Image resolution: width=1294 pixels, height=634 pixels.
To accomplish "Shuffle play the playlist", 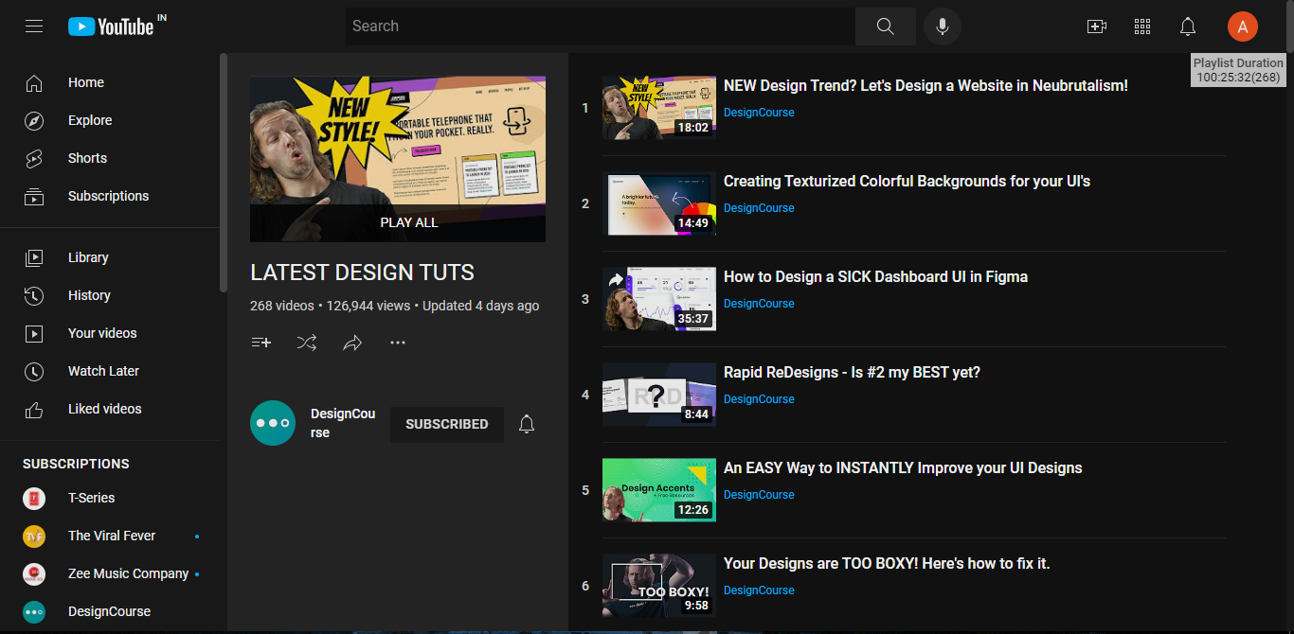I will click(307, 343).
